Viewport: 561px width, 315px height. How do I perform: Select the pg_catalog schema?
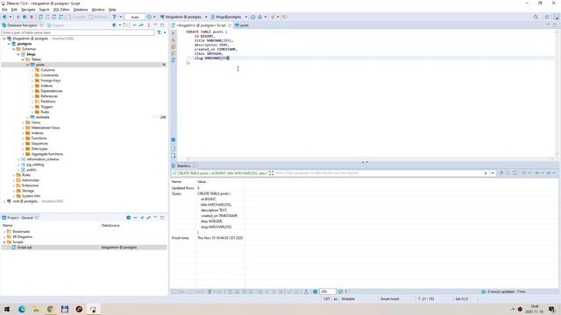coord(35,164)
